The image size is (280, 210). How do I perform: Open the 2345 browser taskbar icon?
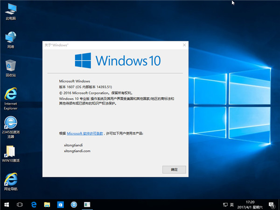pos(74,205)
